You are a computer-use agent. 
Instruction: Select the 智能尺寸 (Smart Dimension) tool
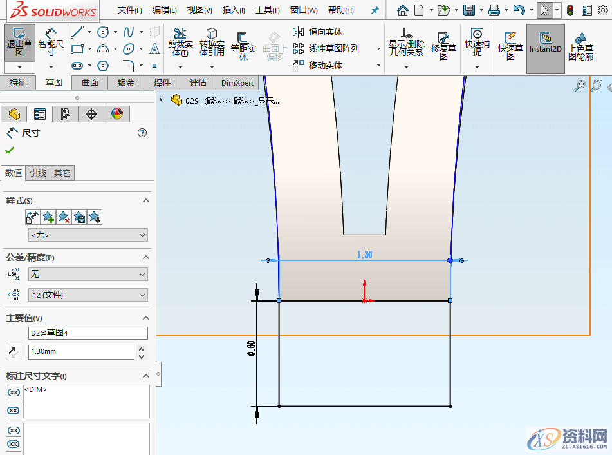[50, 43]
